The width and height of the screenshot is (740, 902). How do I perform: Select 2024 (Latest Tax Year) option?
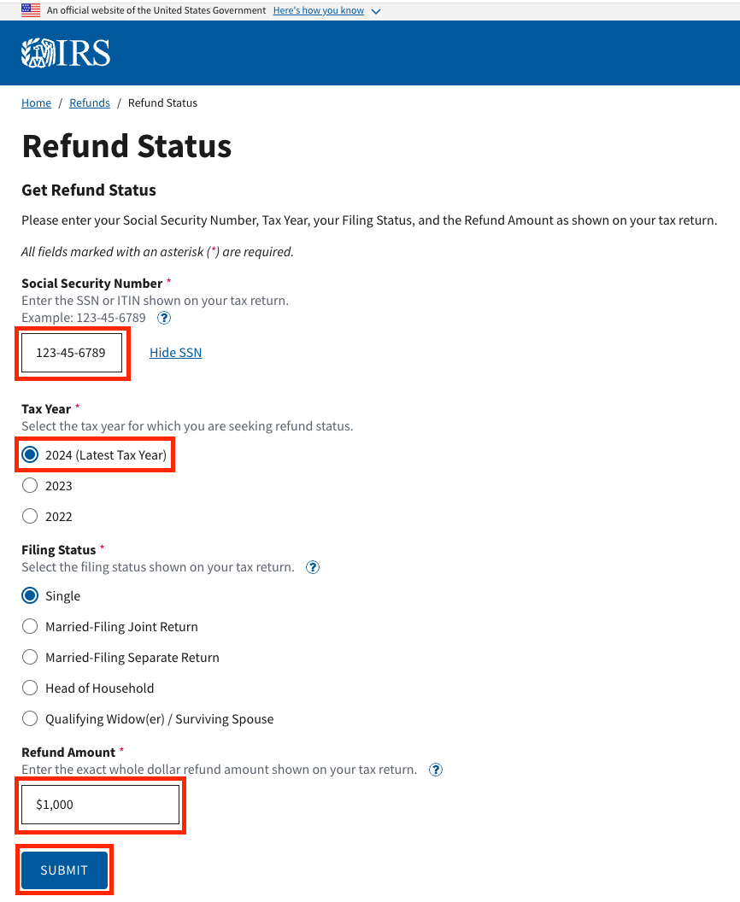point(30,455)
